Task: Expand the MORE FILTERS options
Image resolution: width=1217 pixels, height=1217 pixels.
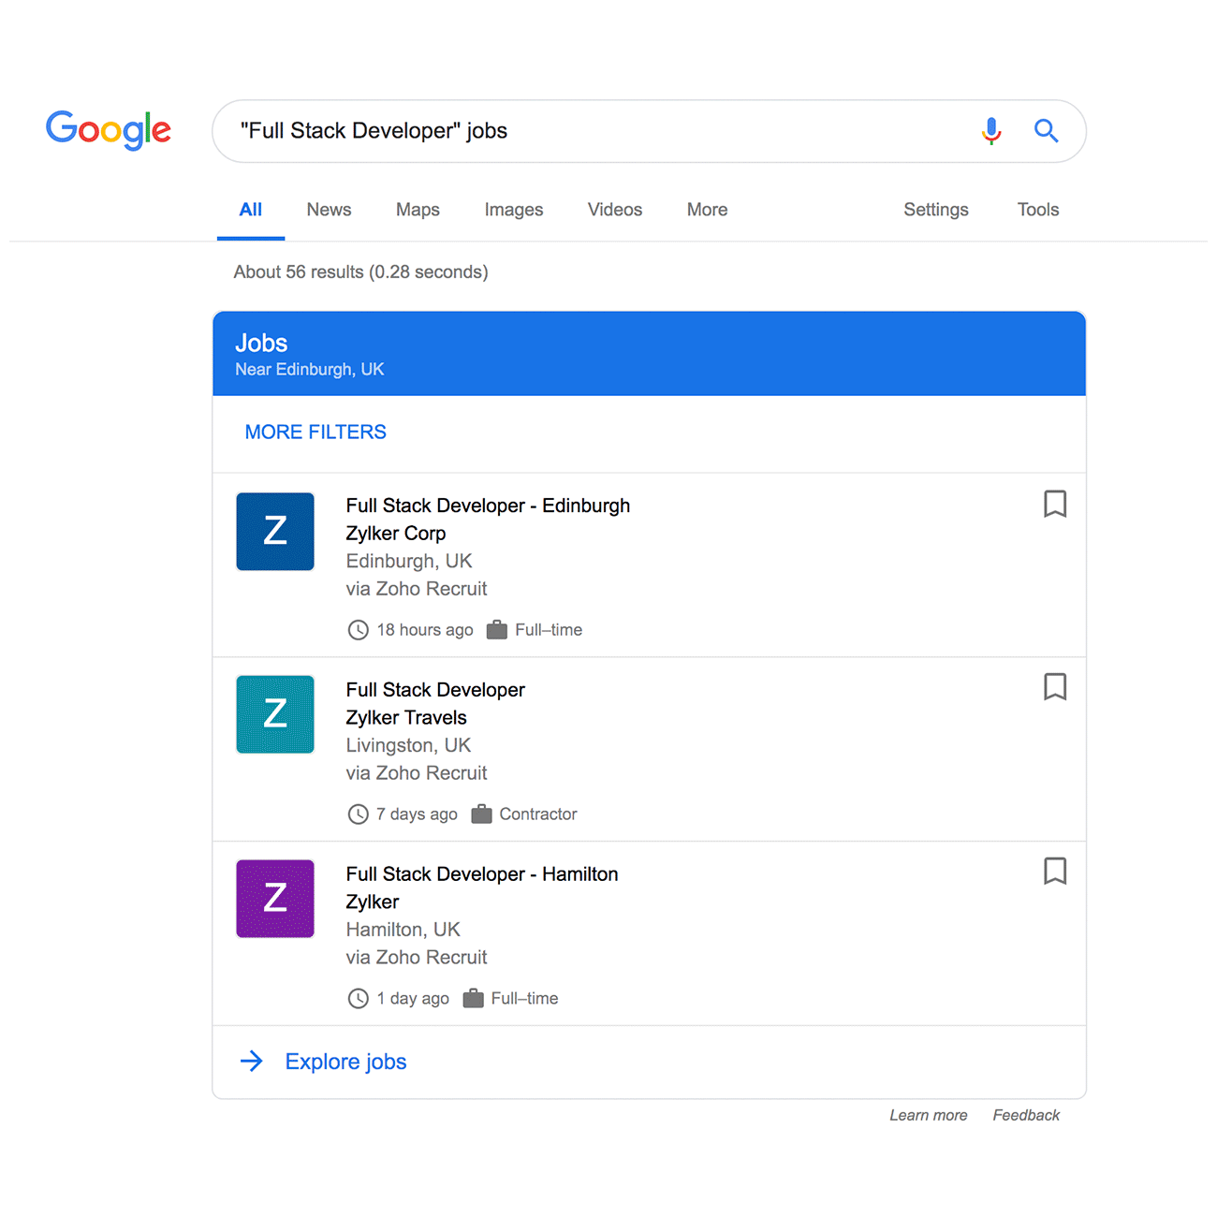Action: click(x=315, y=432)
